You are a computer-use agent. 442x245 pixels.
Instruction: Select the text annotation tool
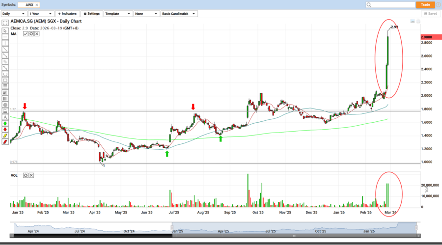5,117
